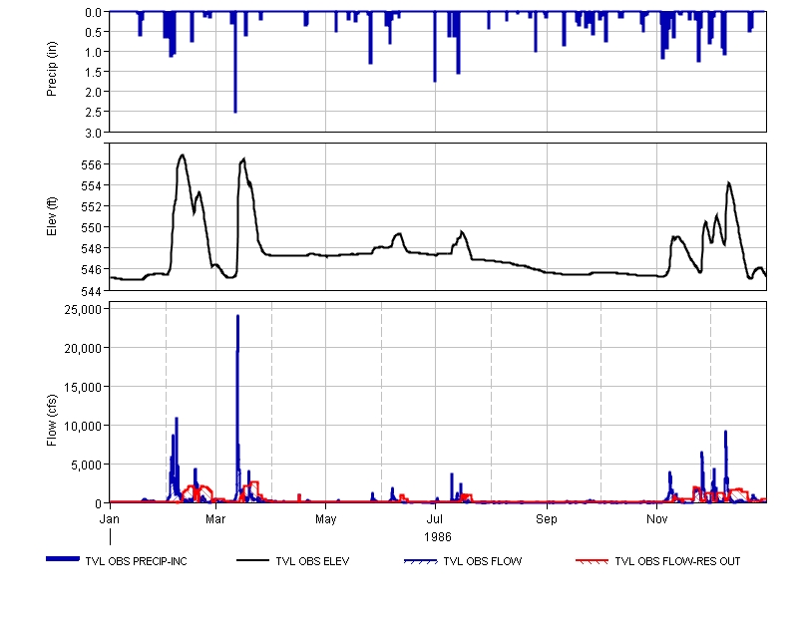The image size is (798, 625).
Task: Click the 3.0 precipitation tick label
Action: click(94, 134)
